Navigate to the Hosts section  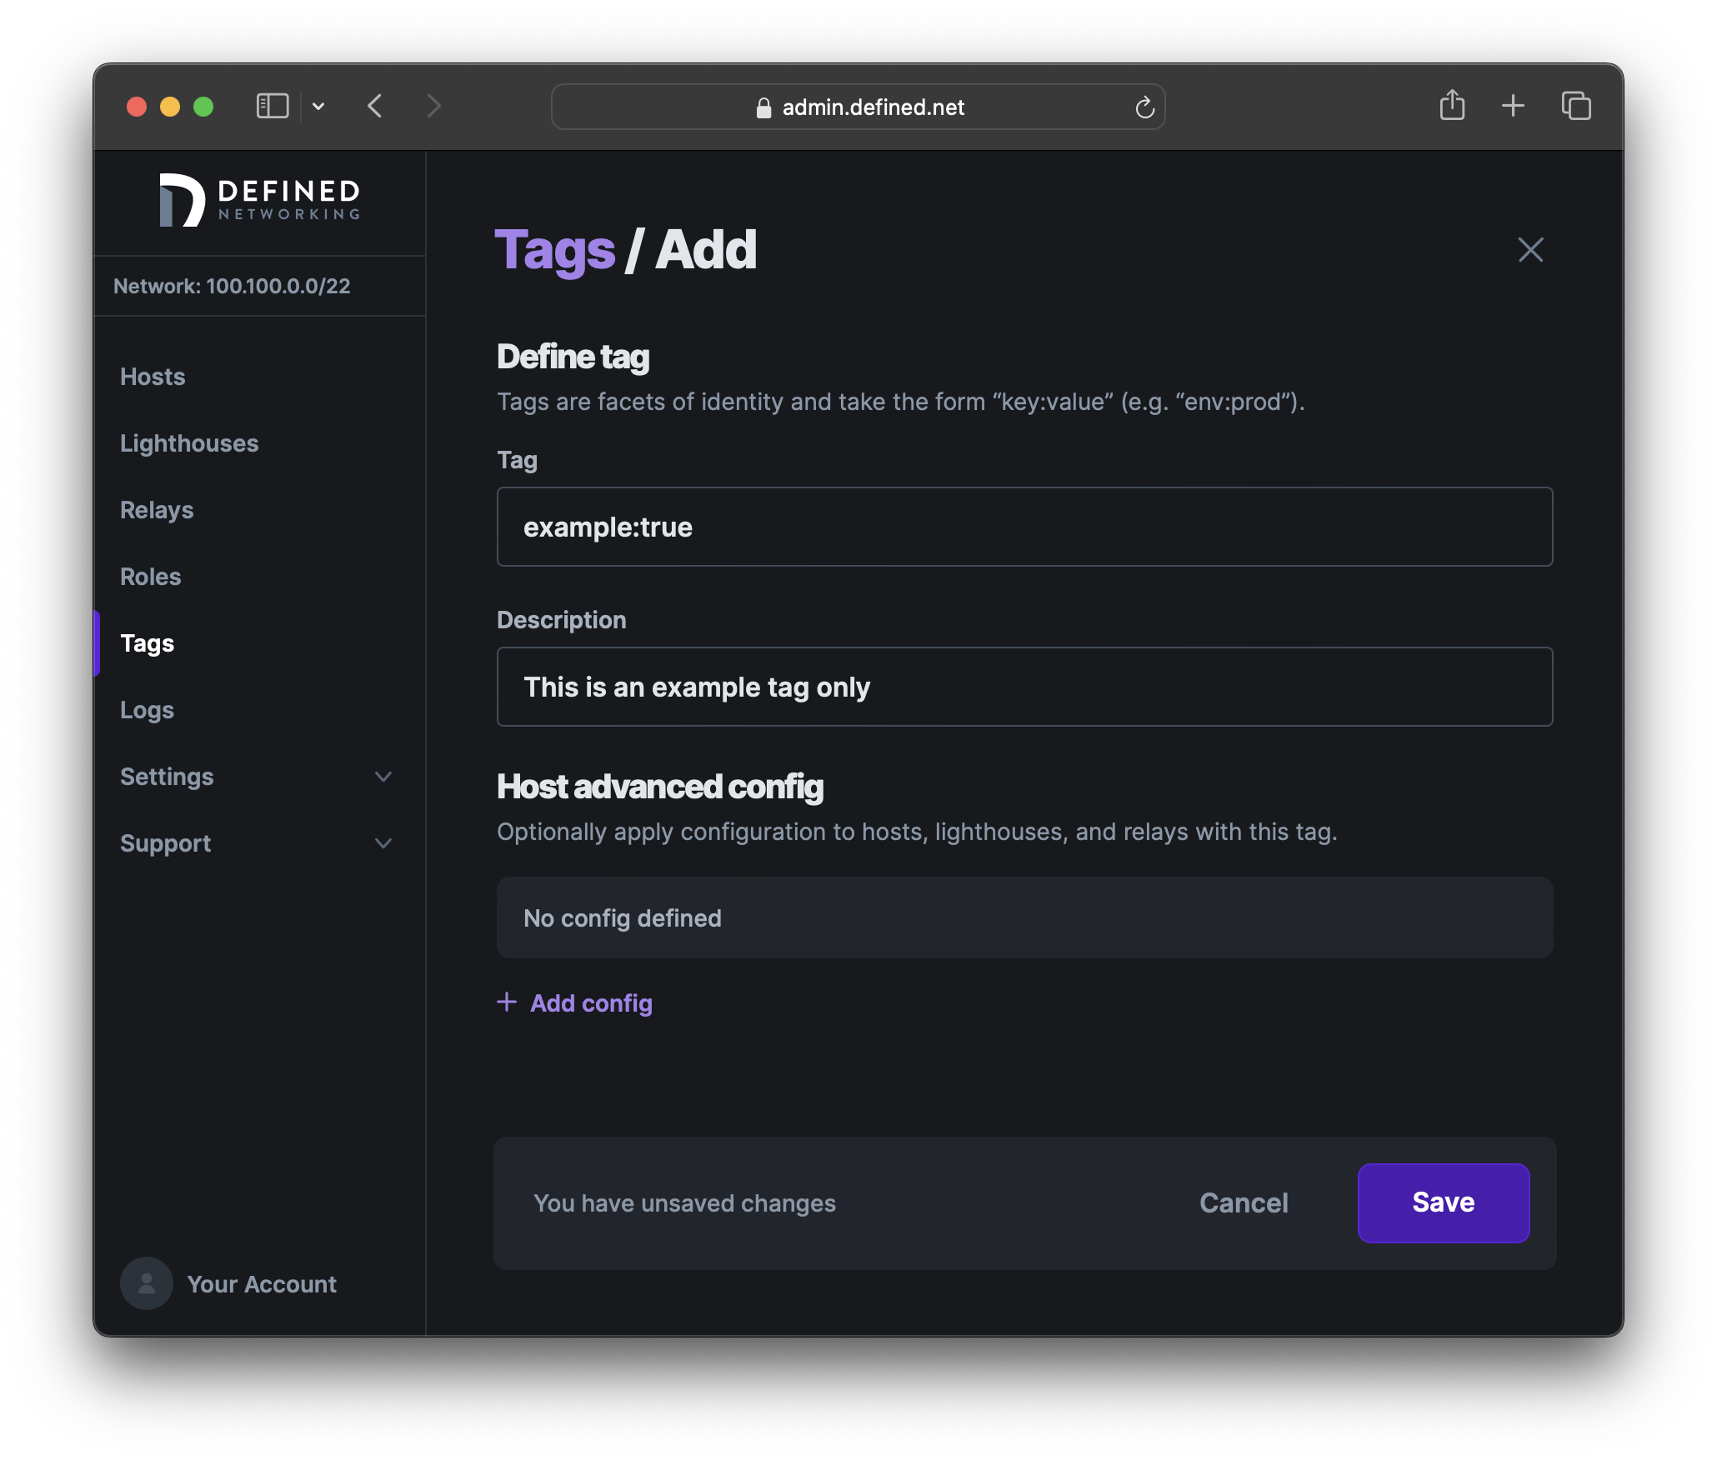click(x=153, y=376)
